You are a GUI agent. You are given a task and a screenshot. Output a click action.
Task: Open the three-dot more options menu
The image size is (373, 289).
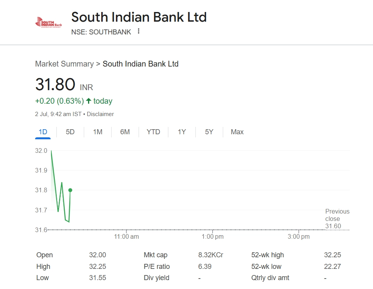click(x=139, y=31)
